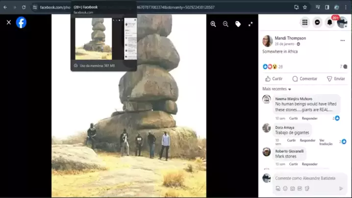The image size is (352, 198).
Task: Click the comment input field
Action: point(305,178)
